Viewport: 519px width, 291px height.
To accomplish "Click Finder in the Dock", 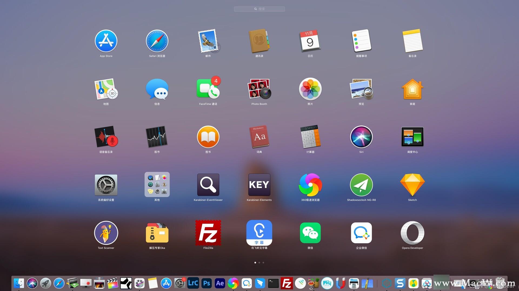I will coord(19,283).
